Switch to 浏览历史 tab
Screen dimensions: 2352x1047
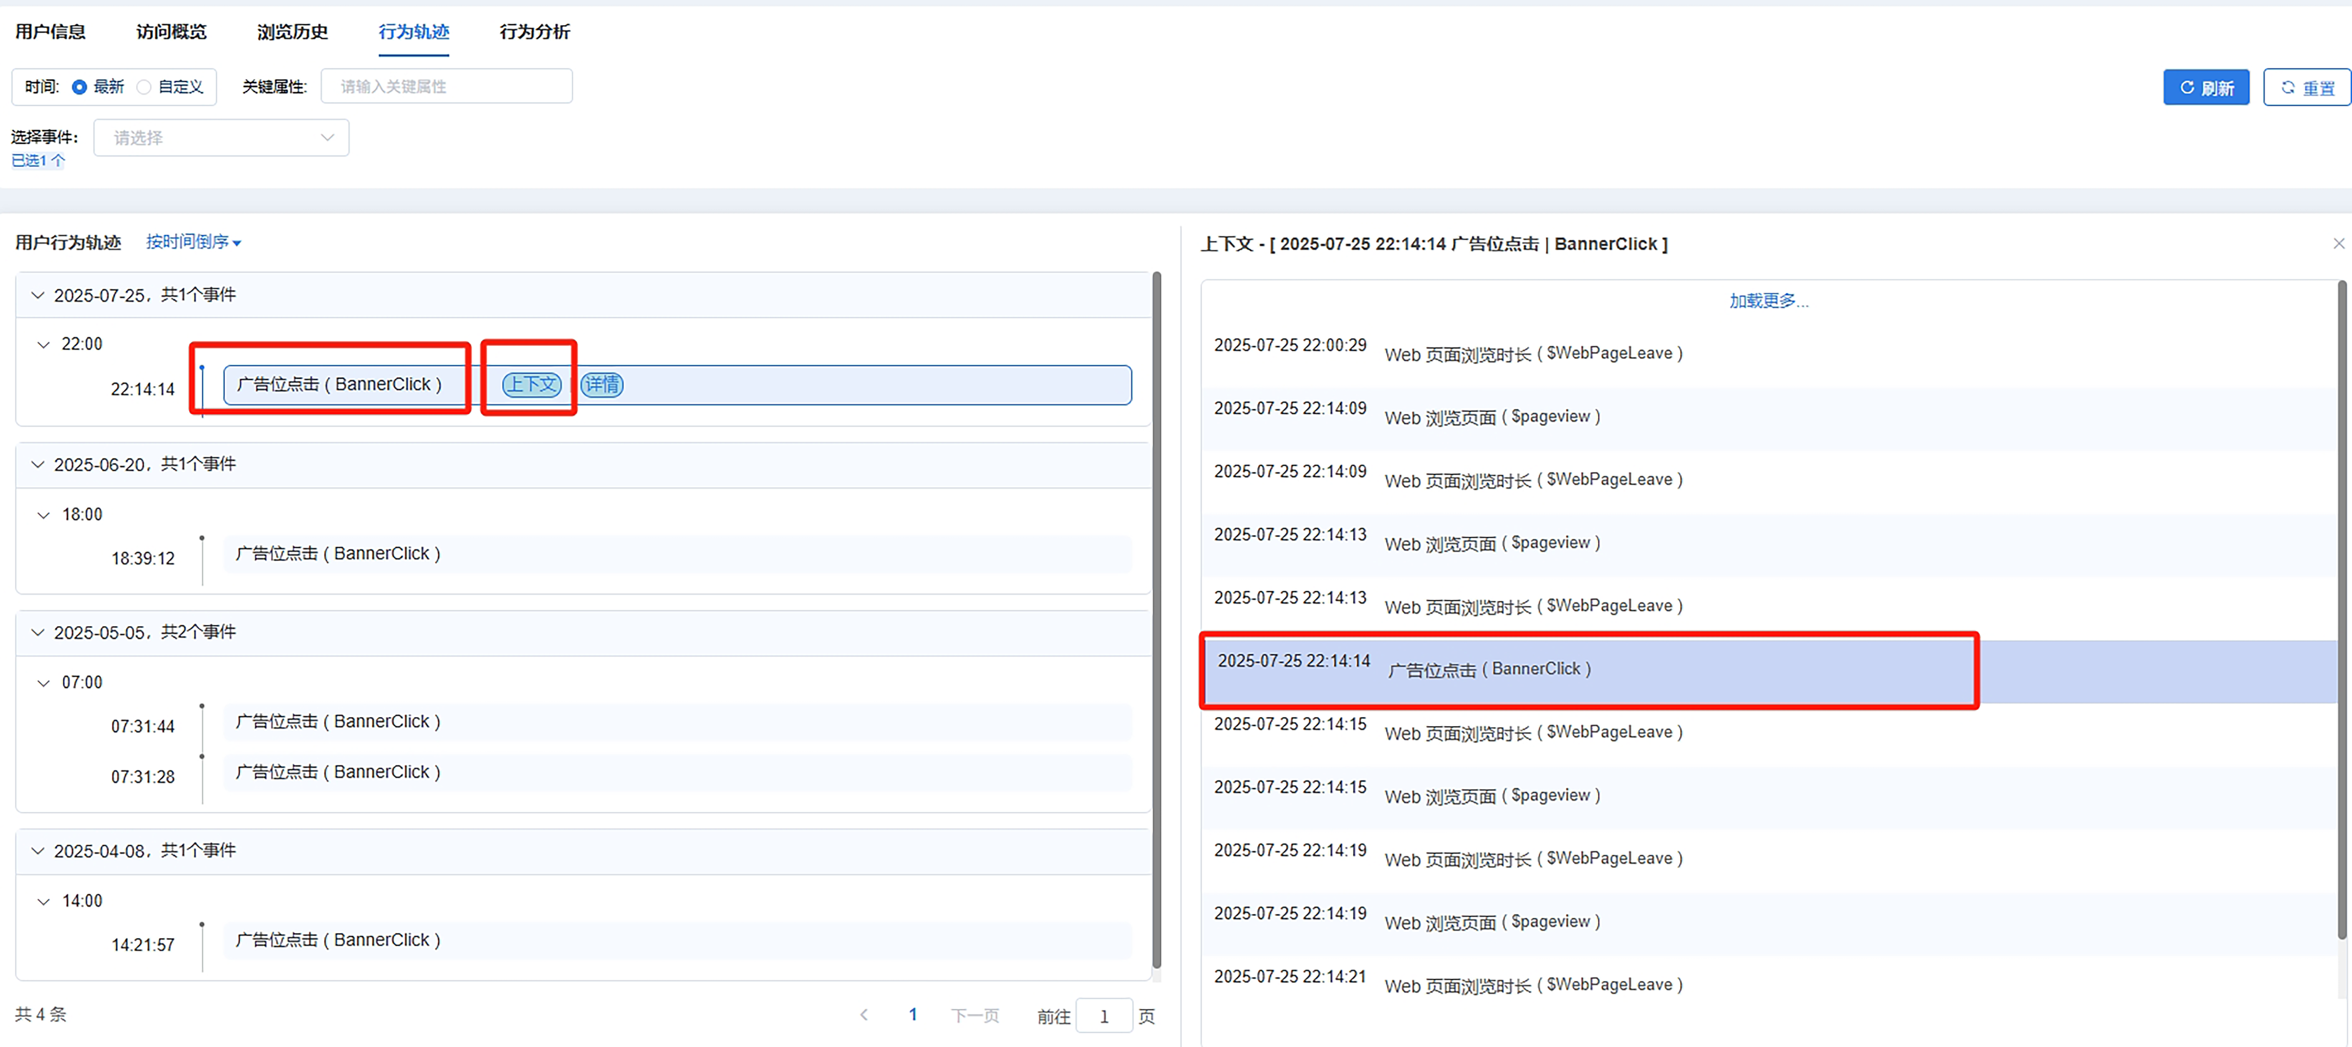tap(292, 32)
